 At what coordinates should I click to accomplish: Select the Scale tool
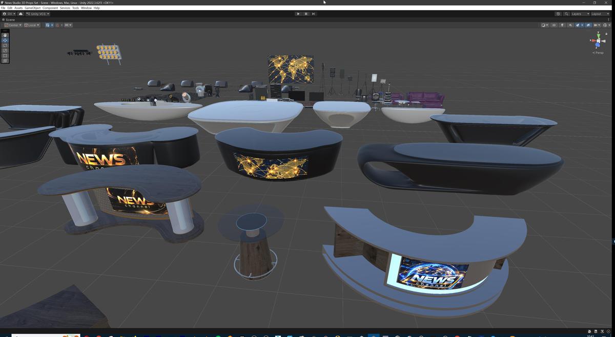pos(5,50)
